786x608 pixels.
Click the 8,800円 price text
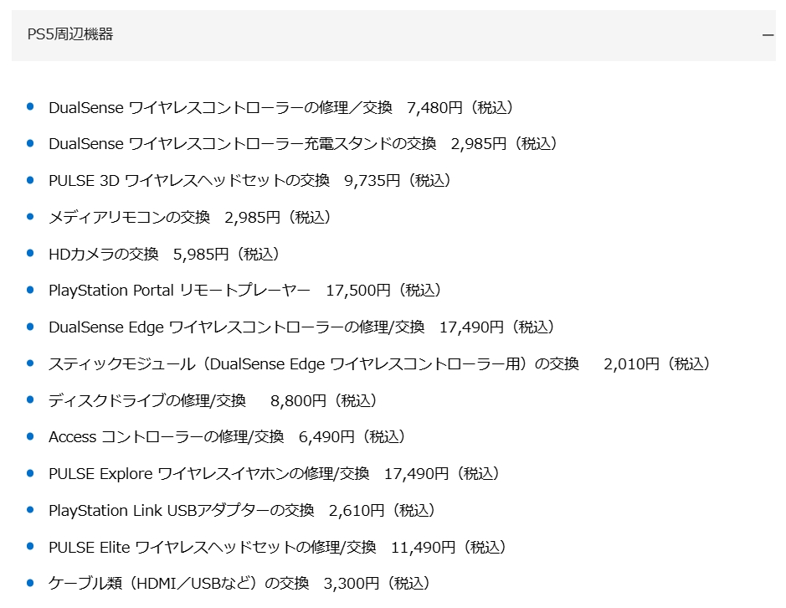(x=298, y=401)
